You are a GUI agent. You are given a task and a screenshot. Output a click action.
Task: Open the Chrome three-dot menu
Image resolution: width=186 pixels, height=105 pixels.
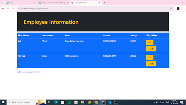[183, 9]
